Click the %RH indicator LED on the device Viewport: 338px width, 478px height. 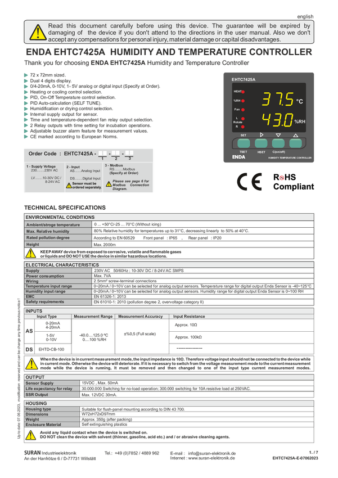pos(243,101)
